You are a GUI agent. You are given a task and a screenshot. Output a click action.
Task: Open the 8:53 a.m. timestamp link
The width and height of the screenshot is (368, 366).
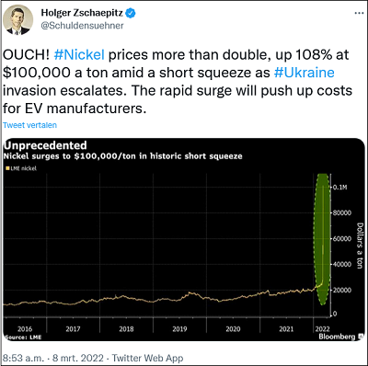coord(23,358)
